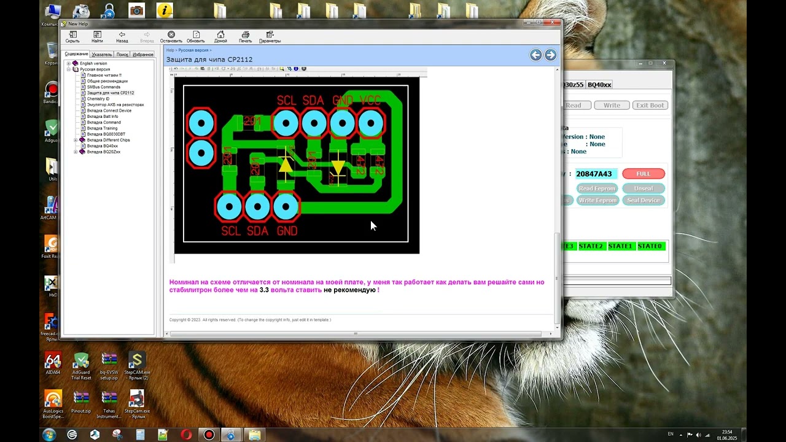Viewport: 786px width, 442px height.
Task: Go back with the Назад arrow
Action: click(x=122, y=37)
